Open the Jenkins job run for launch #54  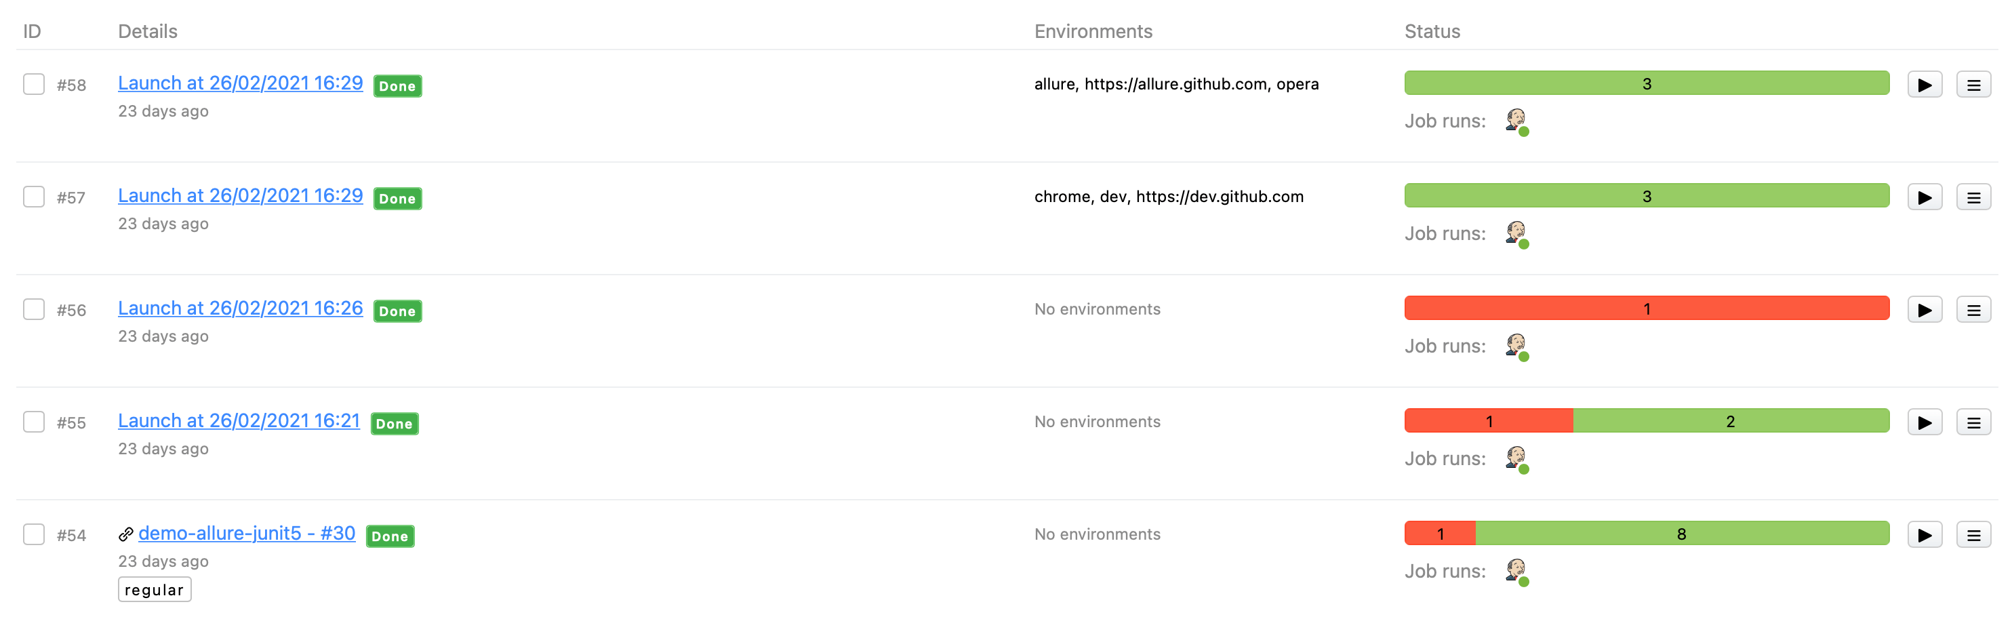pos(1516,571)
